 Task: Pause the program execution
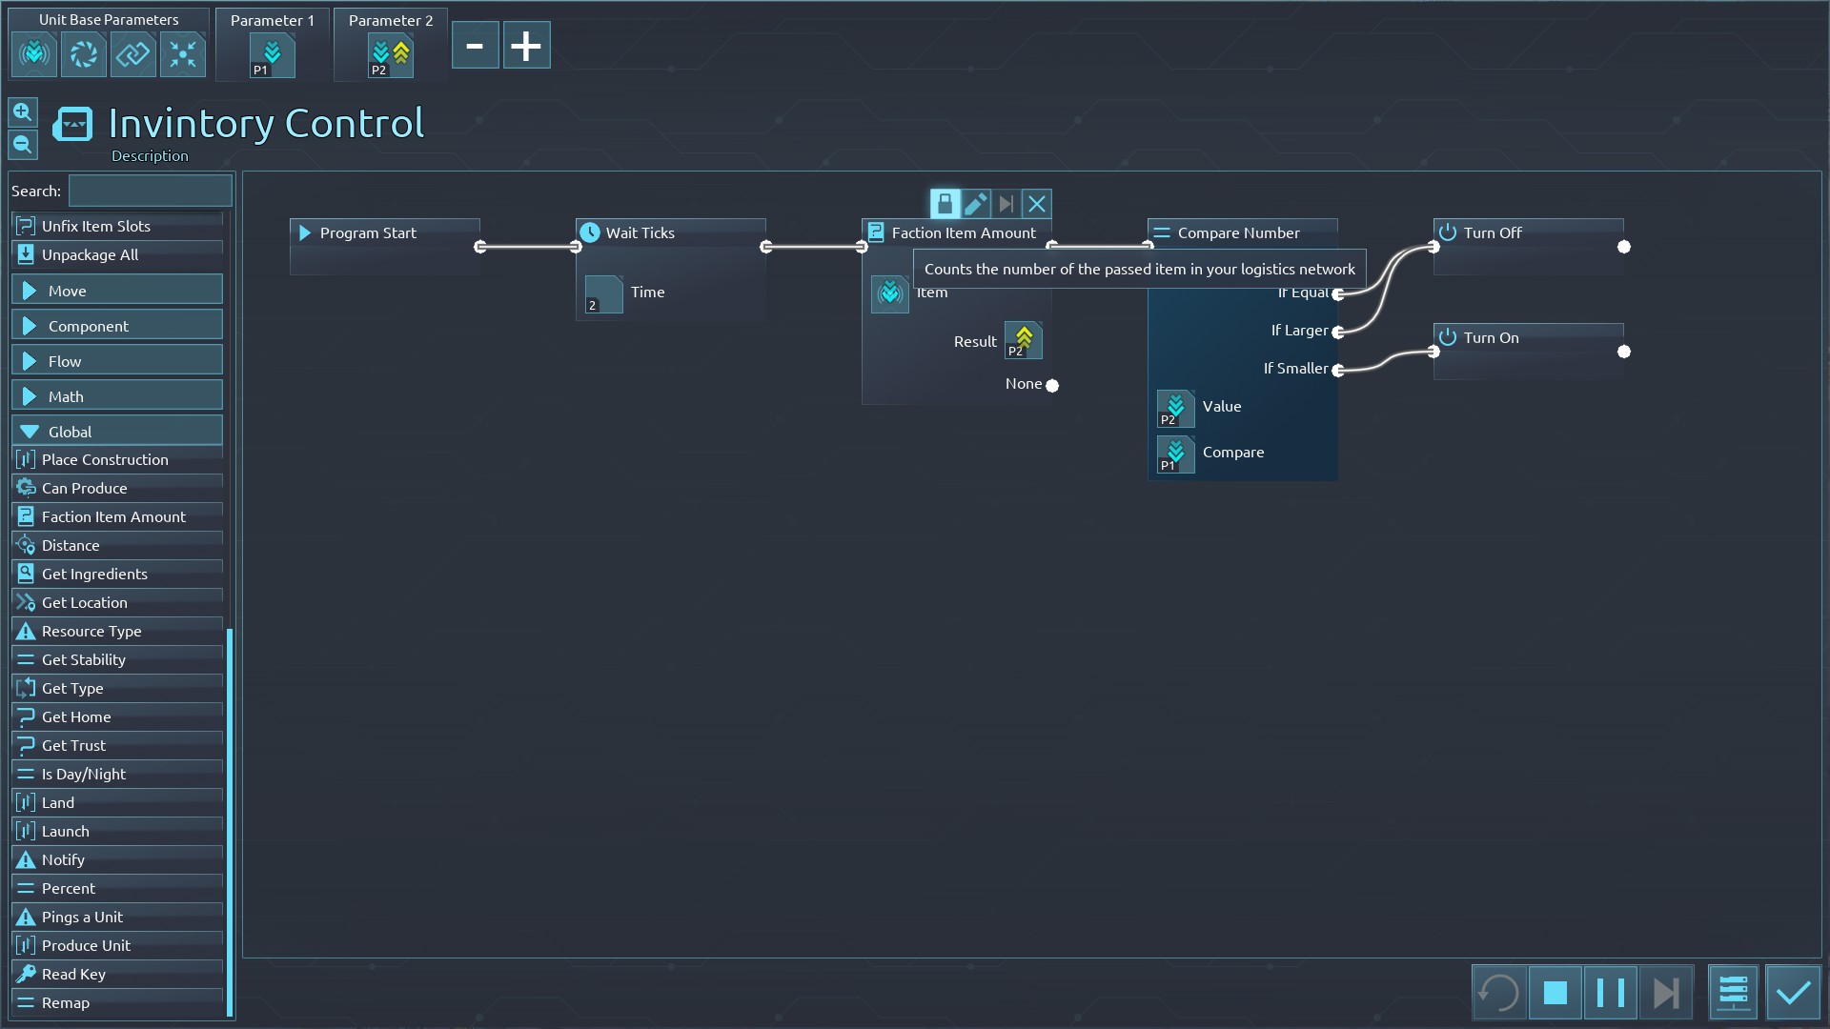click(x=1610, y=993)
